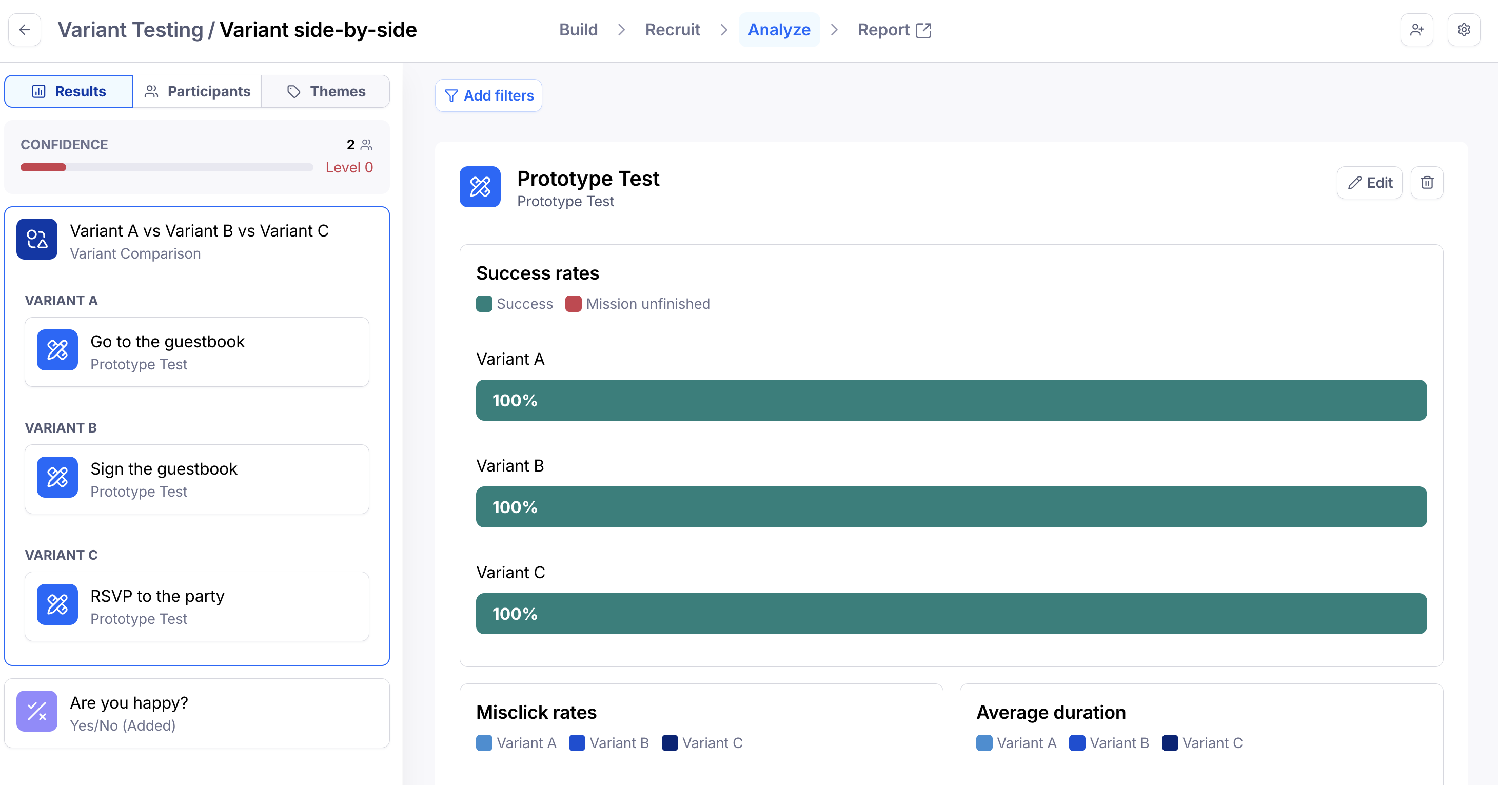Image resolution: width=1498 pixels, height=785 pixels.
Task: Click the participants count icon in Confidence
Action: point(366,144)
